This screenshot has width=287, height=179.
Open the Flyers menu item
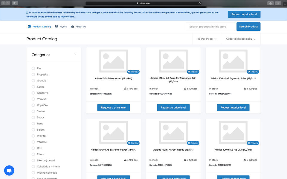[x=61, y=27]
